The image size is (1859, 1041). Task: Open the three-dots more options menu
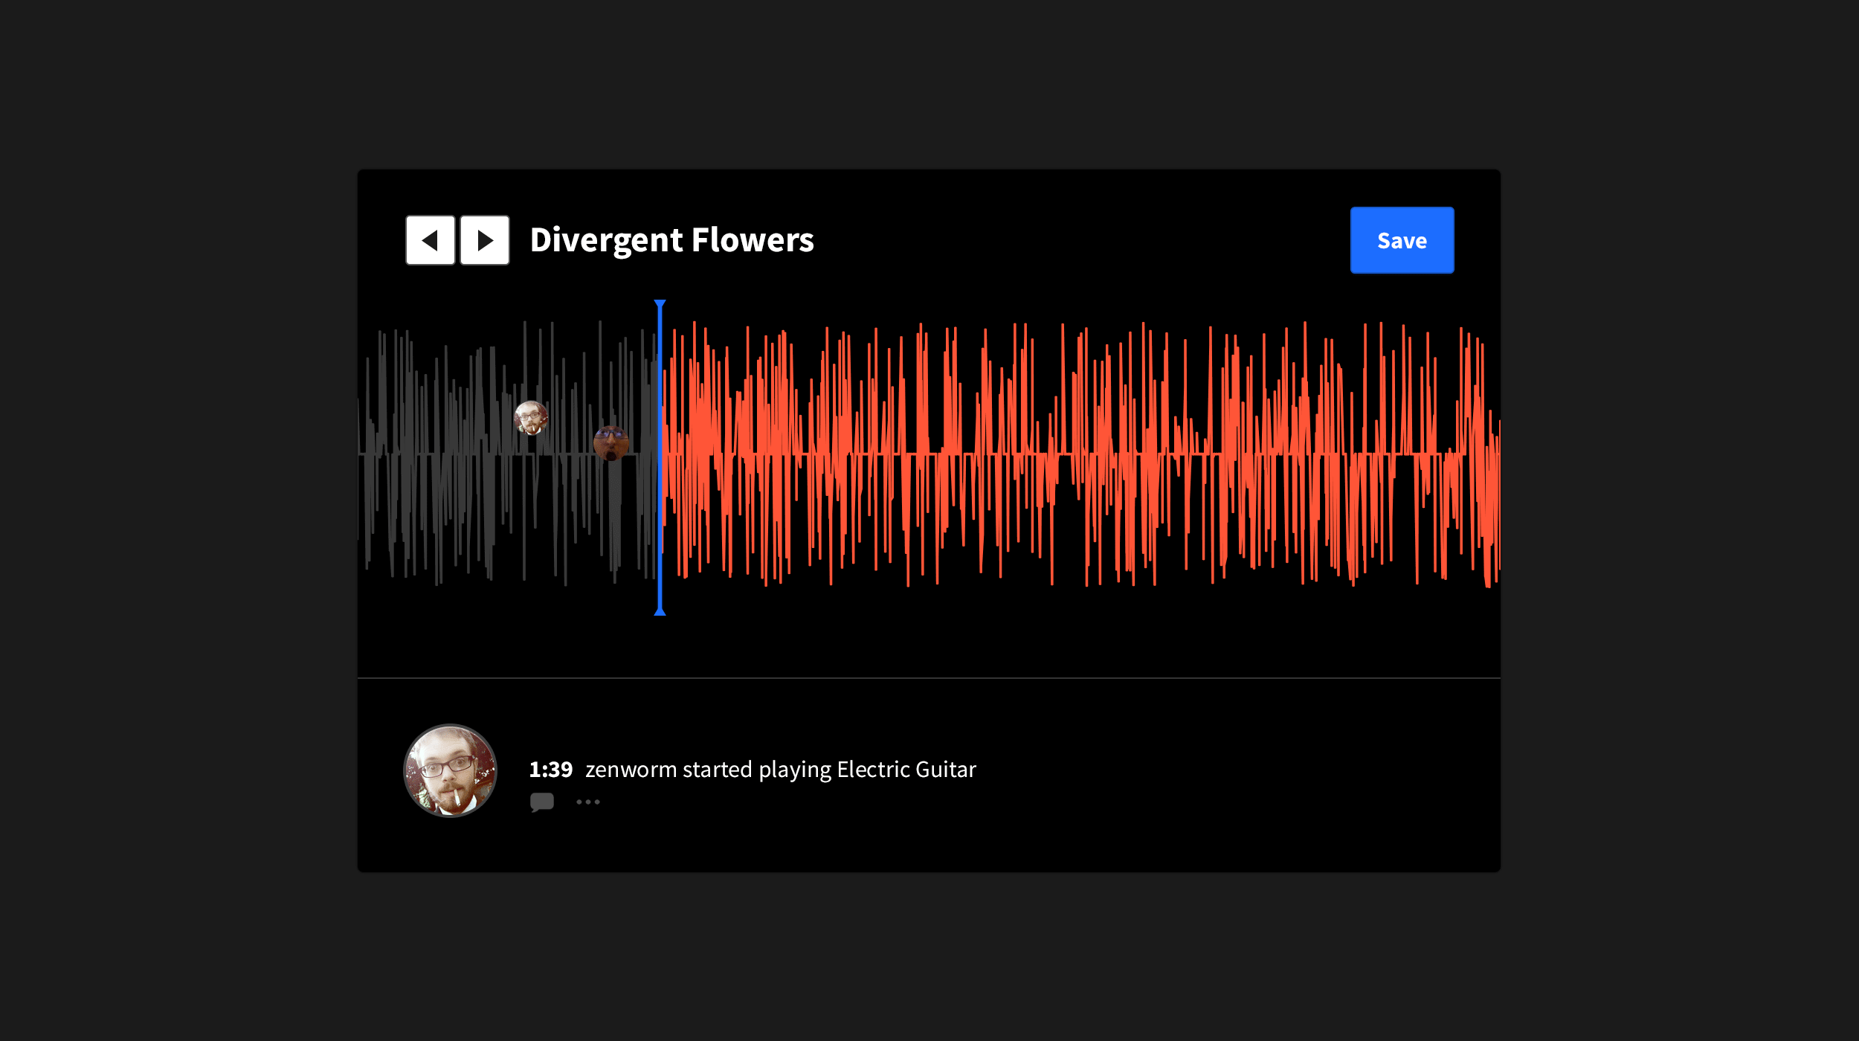[x=587, y=802]
